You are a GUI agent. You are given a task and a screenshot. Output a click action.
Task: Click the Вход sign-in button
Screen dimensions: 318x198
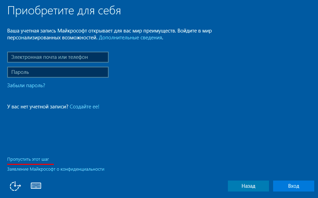tap(293, 186)
